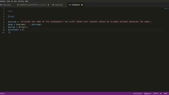This screenshot has width=169, height=95.
Task: Change language mode PHP in status bar
Action: pos(166,93)
